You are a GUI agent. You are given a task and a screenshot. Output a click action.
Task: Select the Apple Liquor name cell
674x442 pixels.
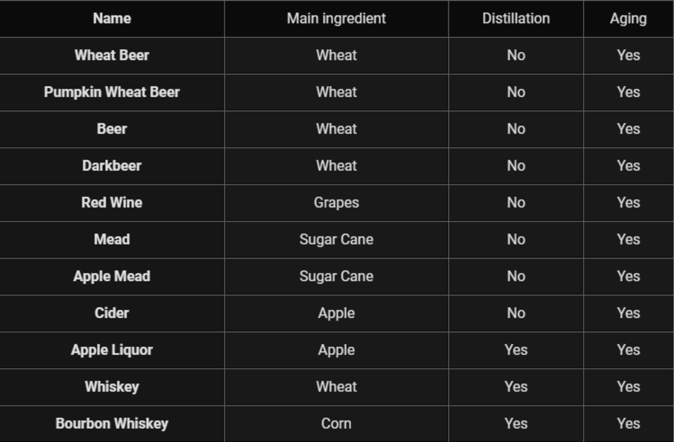click(112, 350)
